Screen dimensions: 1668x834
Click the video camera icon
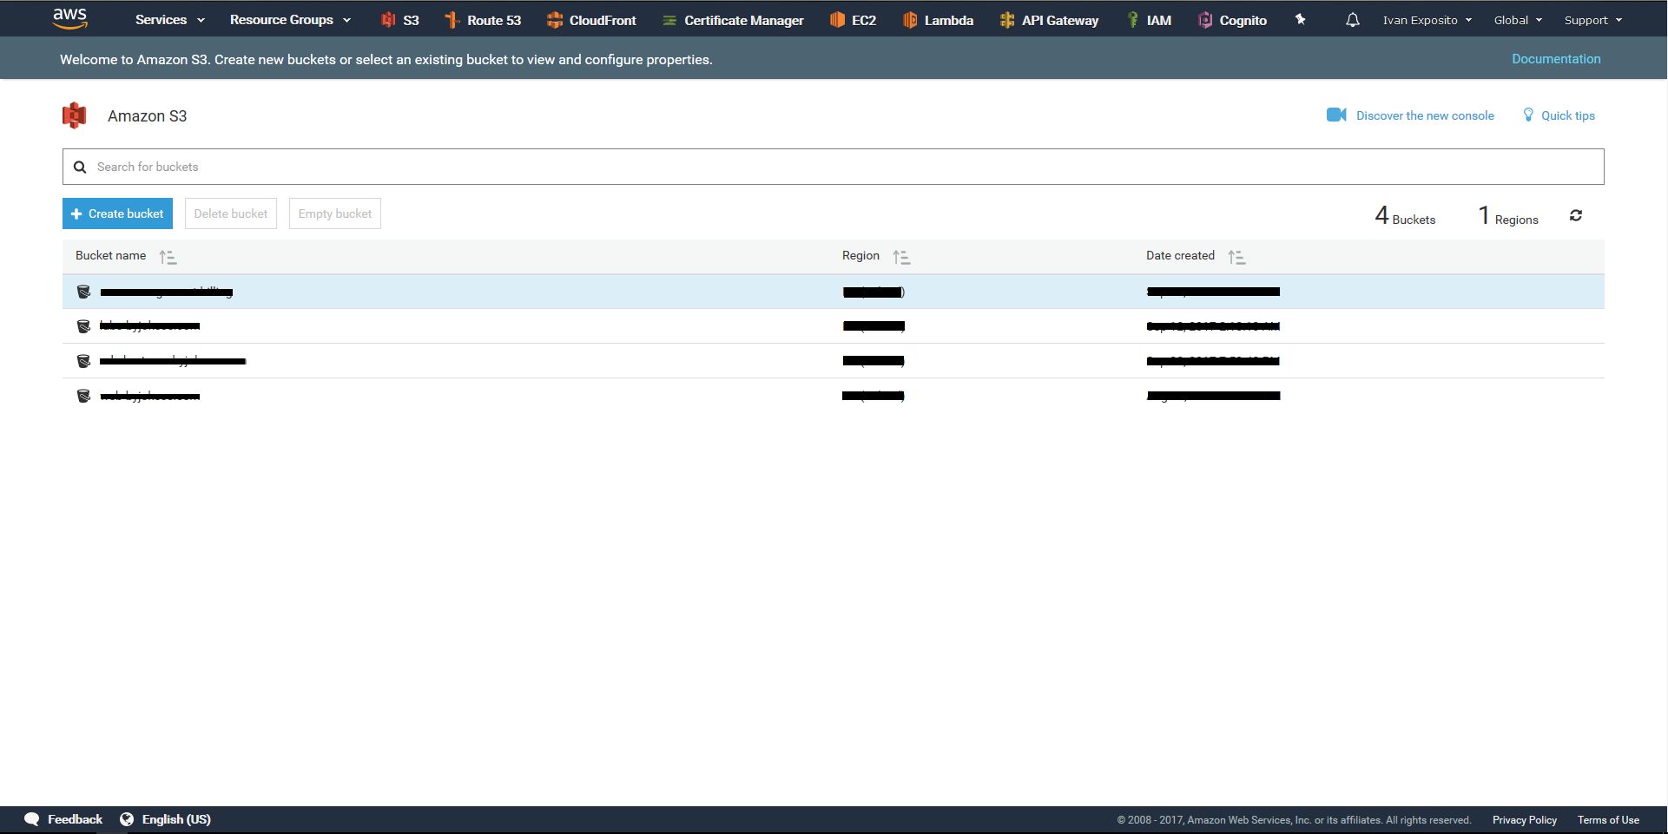(1336, 115)
